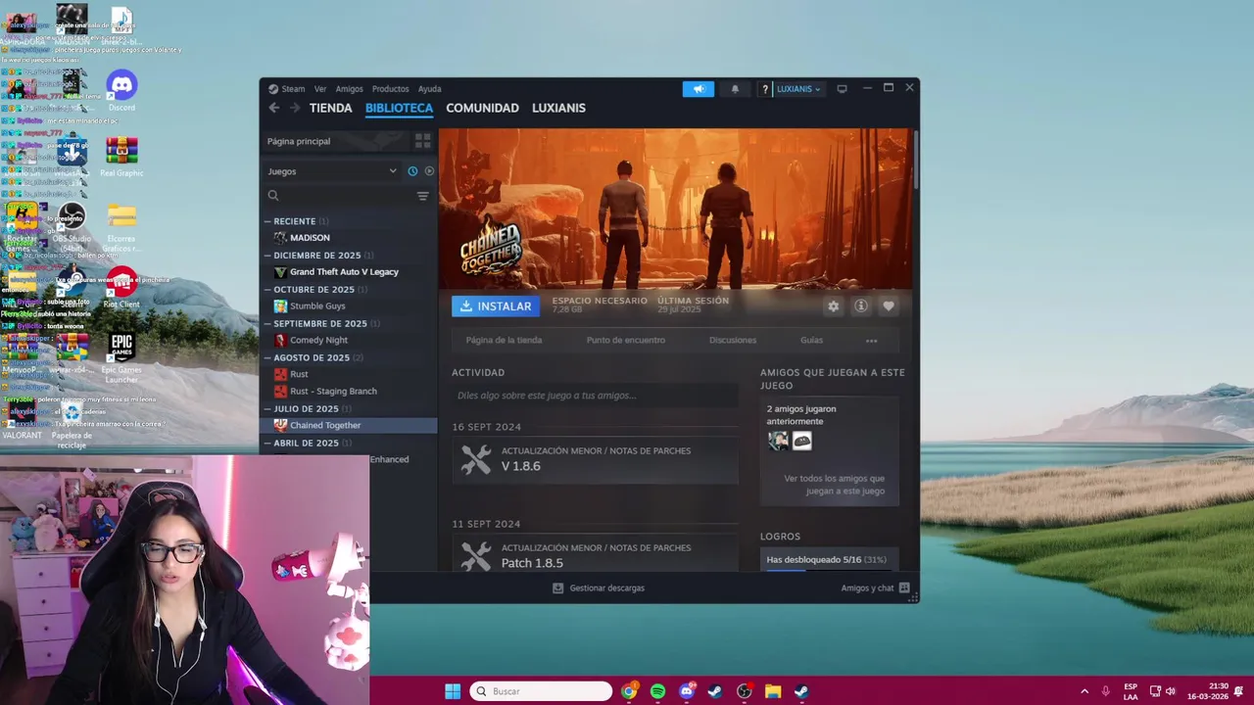Click the game page vertical scrollbar
The height and width of the screenshot is (705, 1254).
(916, 162)
